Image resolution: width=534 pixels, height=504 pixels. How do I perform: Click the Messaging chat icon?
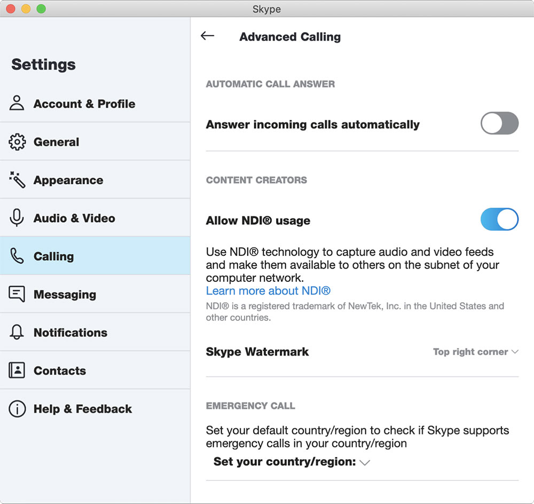tap(17, 294)
